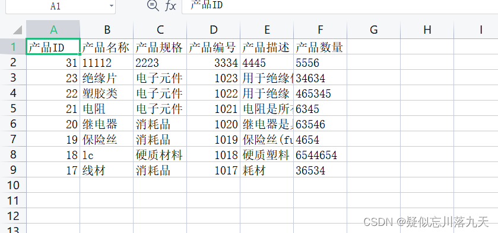Click the quantity cell 6345
This screenshot has height=233, width=498.
click(320, 108)
